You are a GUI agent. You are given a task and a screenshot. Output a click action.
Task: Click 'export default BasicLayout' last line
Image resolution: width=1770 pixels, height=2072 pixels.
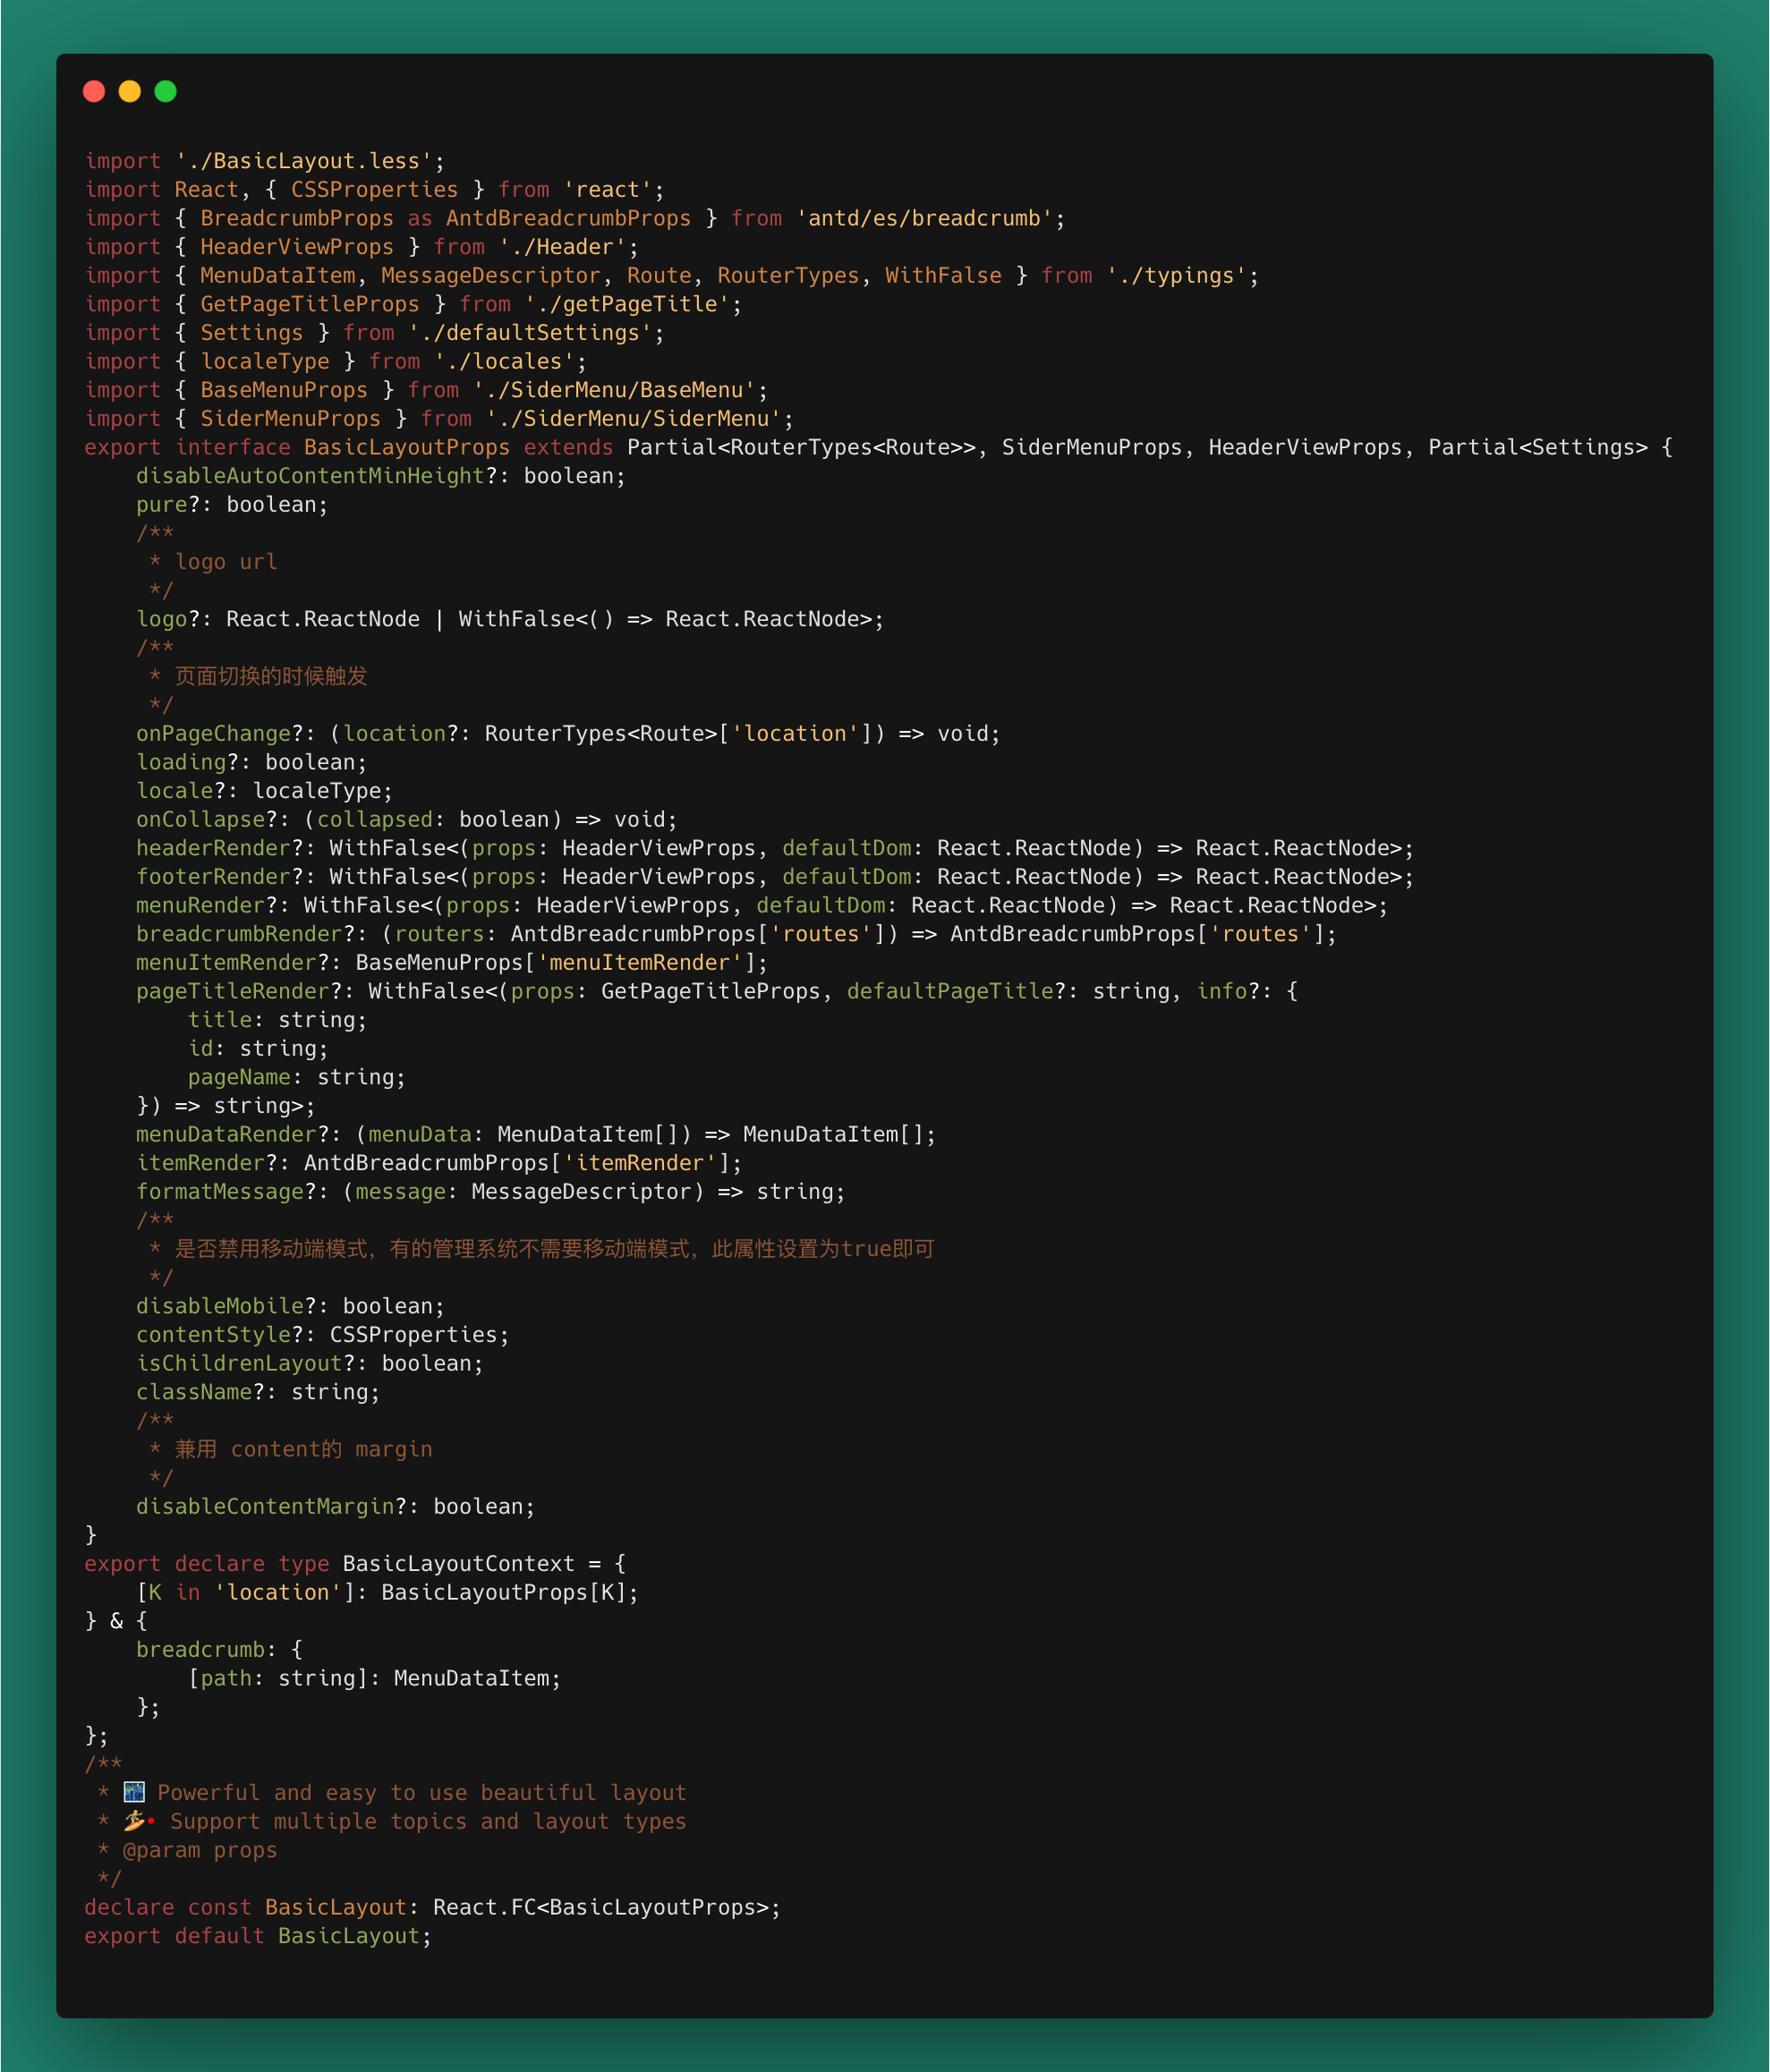[x=257, y=1936]
